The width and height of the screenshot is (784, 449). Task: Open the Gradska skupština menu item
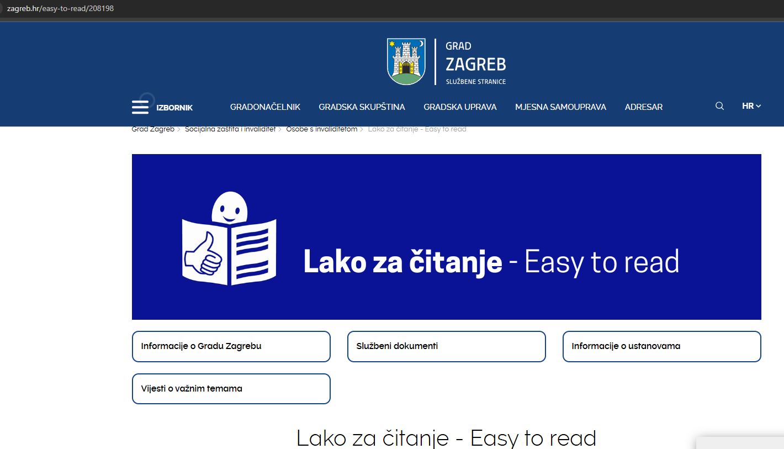tap(362, 107)
